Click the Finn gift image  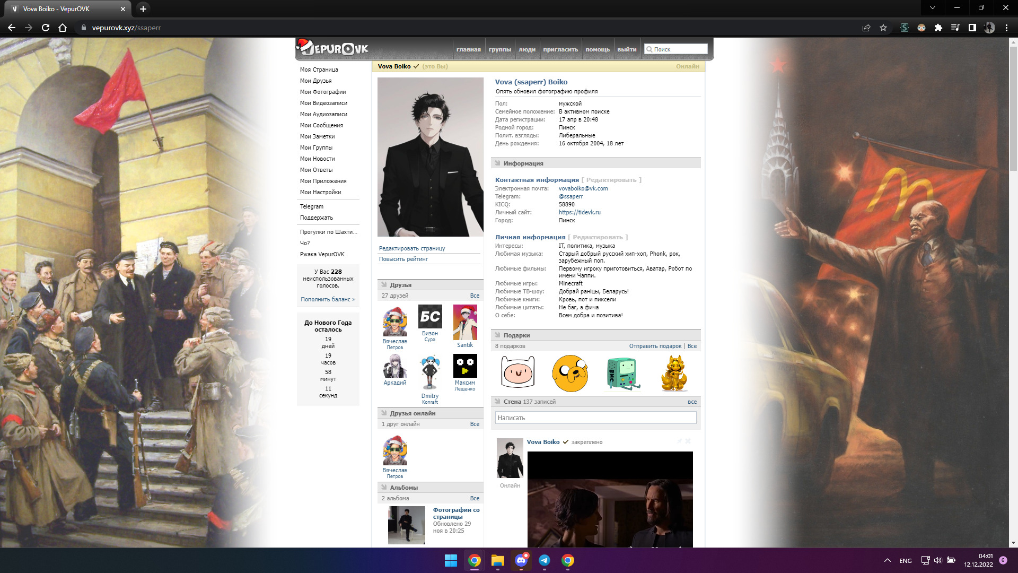[518, 372]
